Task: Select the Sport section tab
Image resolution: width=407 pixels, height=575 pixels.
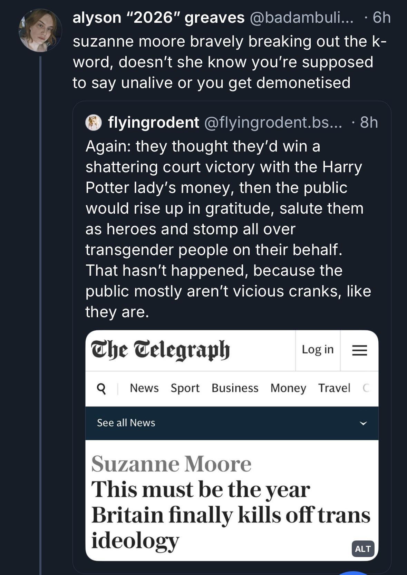Action: (x=185, y=388)
